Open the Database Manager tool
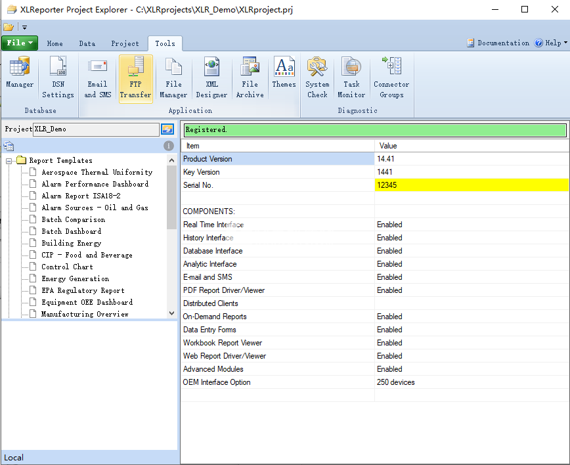Viewport: 570px width, 465px height. tap(20, 74)
